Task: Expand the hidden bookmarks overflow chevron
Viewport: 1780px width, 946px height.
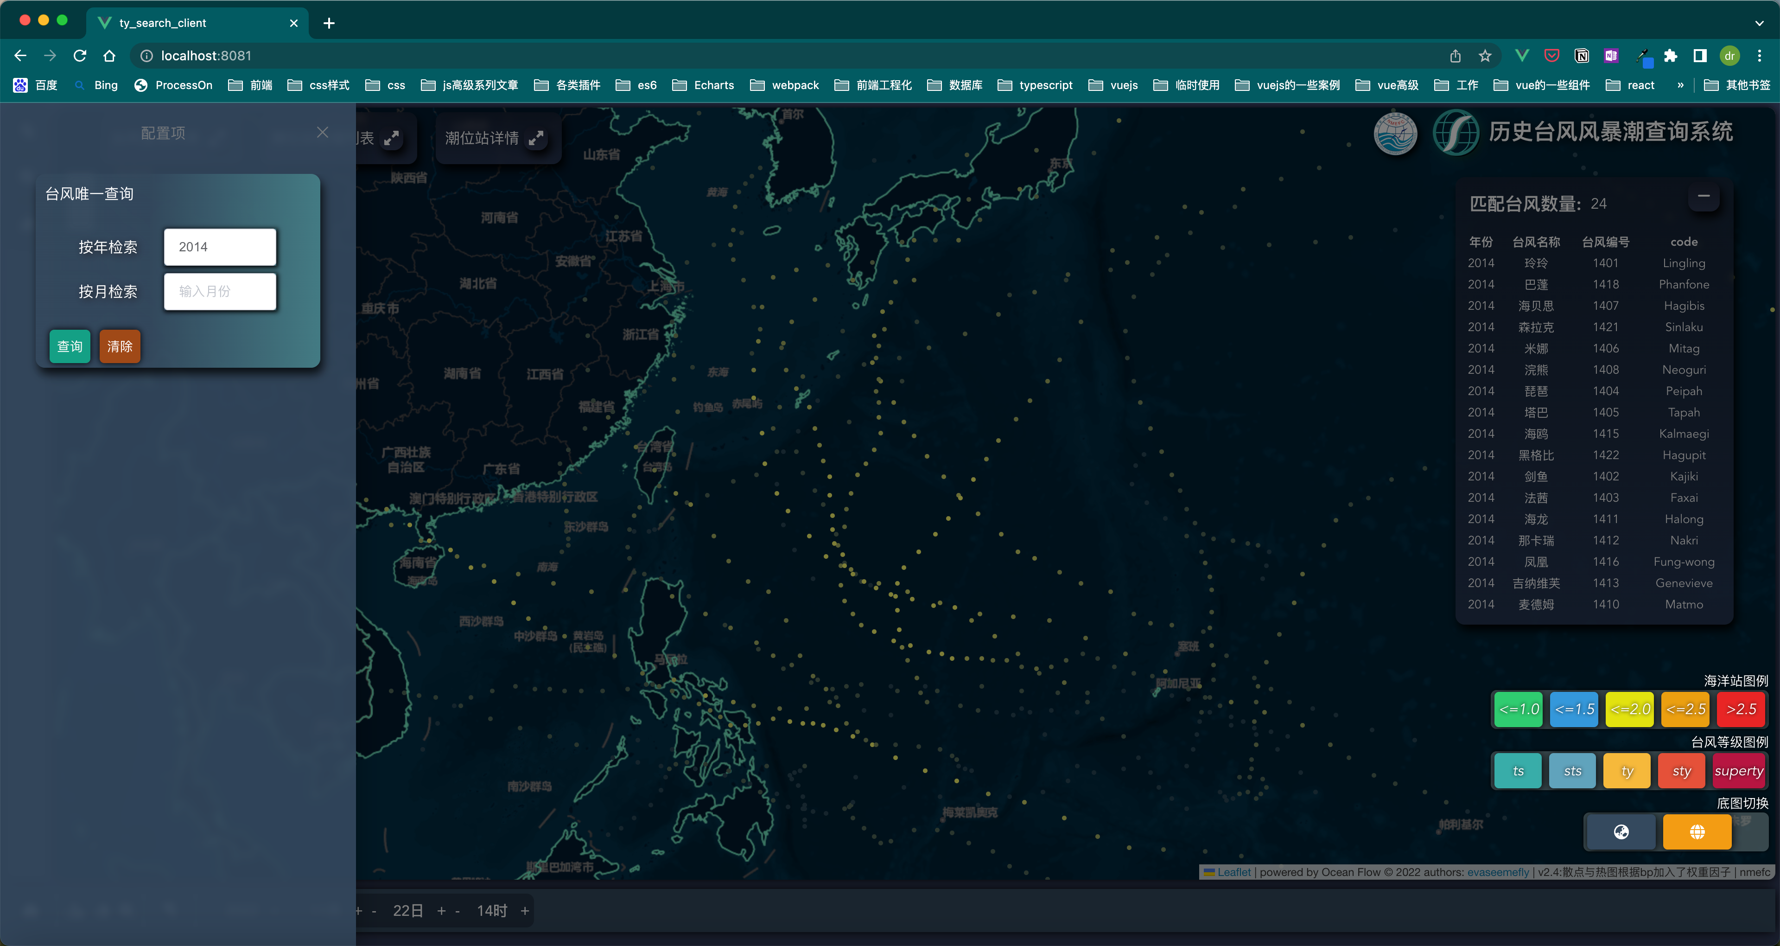Action: pyautogui.click(x=1680, y=85)
